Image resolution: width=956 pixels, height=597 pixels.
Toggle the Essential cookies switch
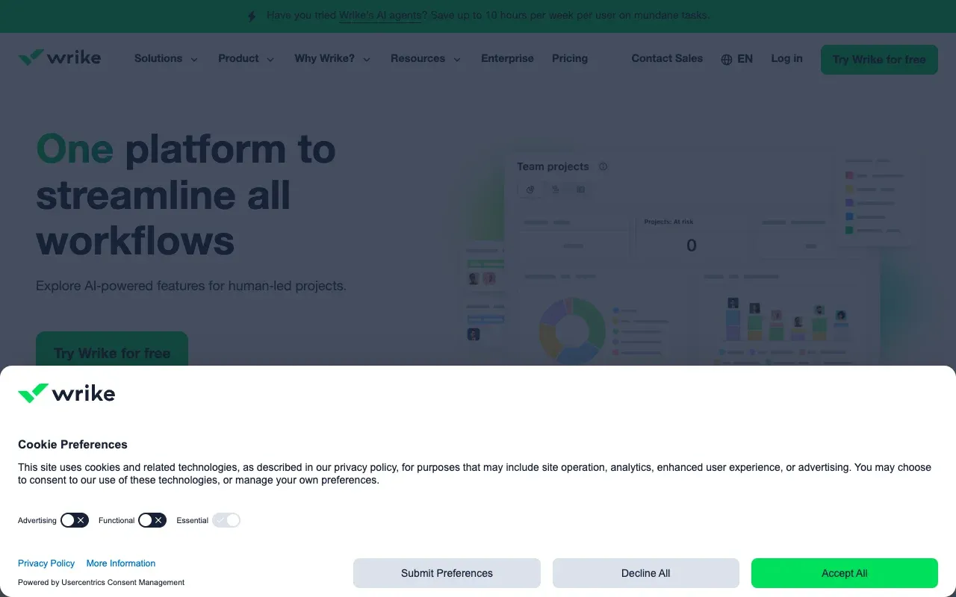(226, 520)
